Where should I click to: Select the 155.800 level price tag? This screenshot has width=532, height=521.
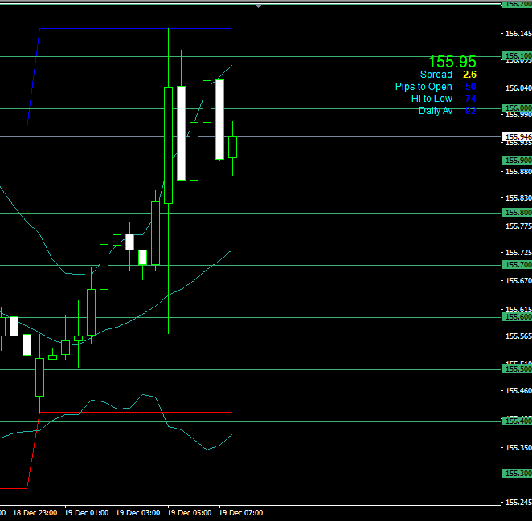pyautogui.click(x=516, y=213)
